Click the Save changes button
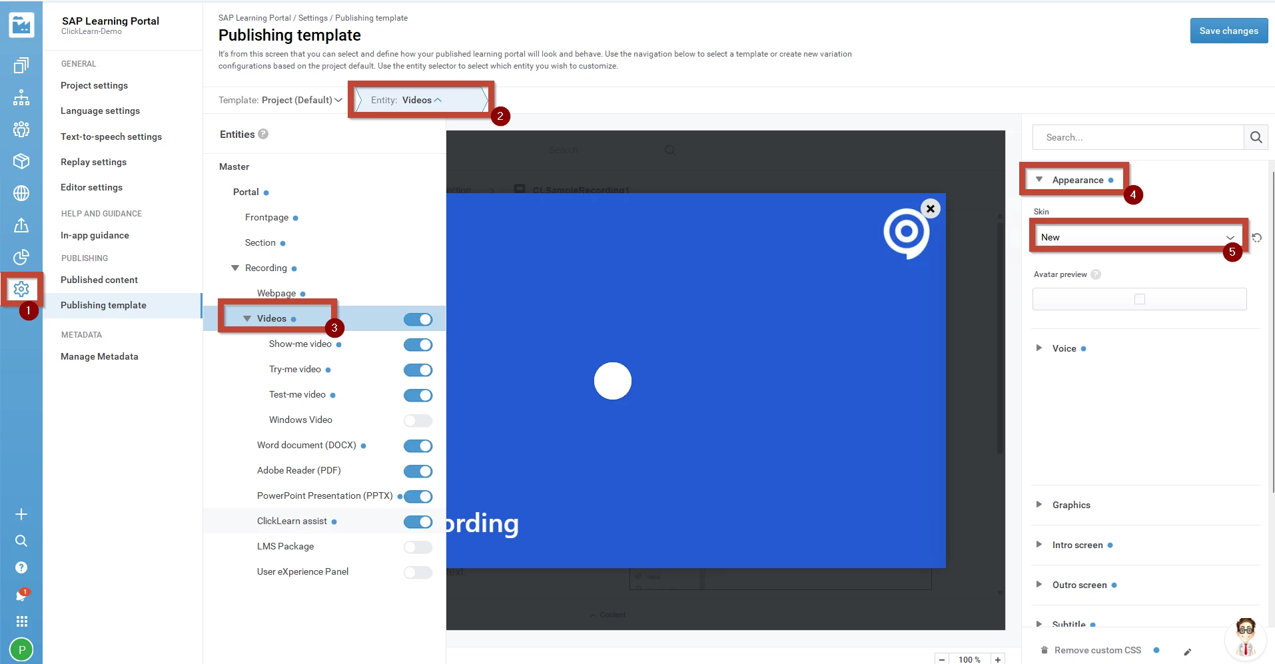1275x664 pixels. pyautogui.click(x=1229, y=31)
